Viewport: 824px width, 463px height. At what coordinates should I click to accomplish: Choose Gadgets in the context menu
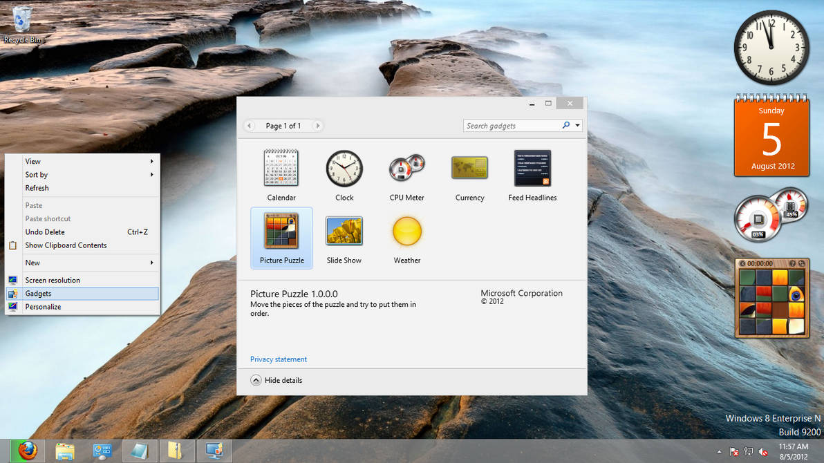(82, 293)
